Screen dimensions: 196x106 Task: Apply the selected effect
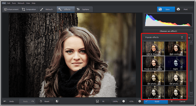[156, 101]
